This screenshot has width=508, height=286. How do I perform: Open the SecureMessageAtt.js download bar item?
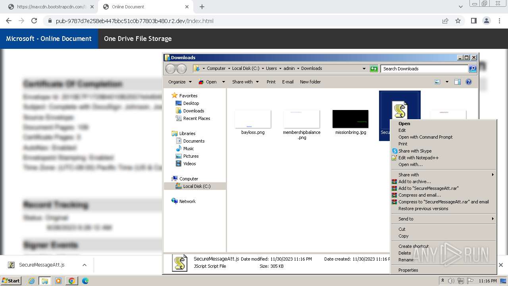point(42,265)
